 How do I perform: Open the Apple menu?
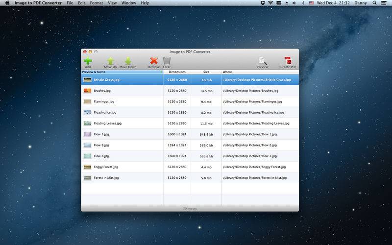(x=7, y=3)
